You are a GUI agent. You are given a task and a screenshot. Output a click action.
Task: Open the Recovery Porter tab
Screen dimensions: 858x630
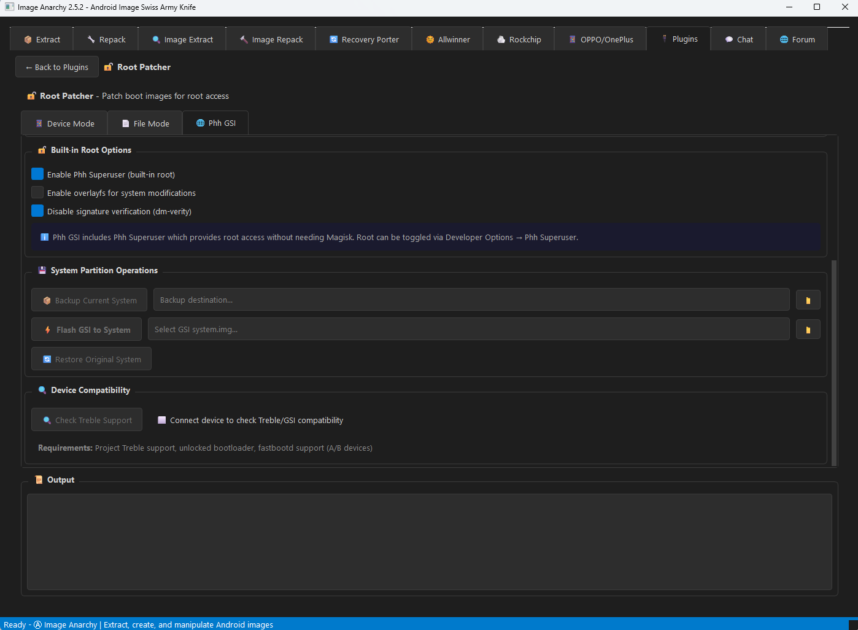(x=363, y=39)
